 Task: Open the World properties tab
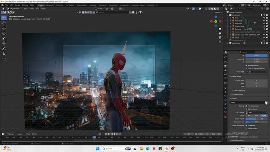click(x=225, y=78)
